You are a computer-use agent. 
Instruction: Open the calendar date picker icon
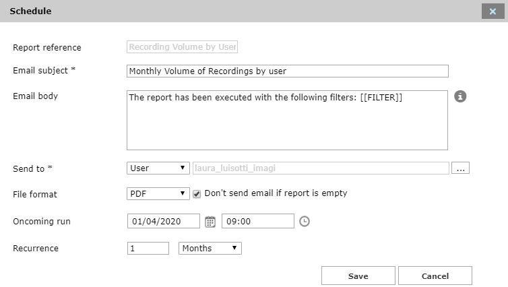click(x=210, y=222)
